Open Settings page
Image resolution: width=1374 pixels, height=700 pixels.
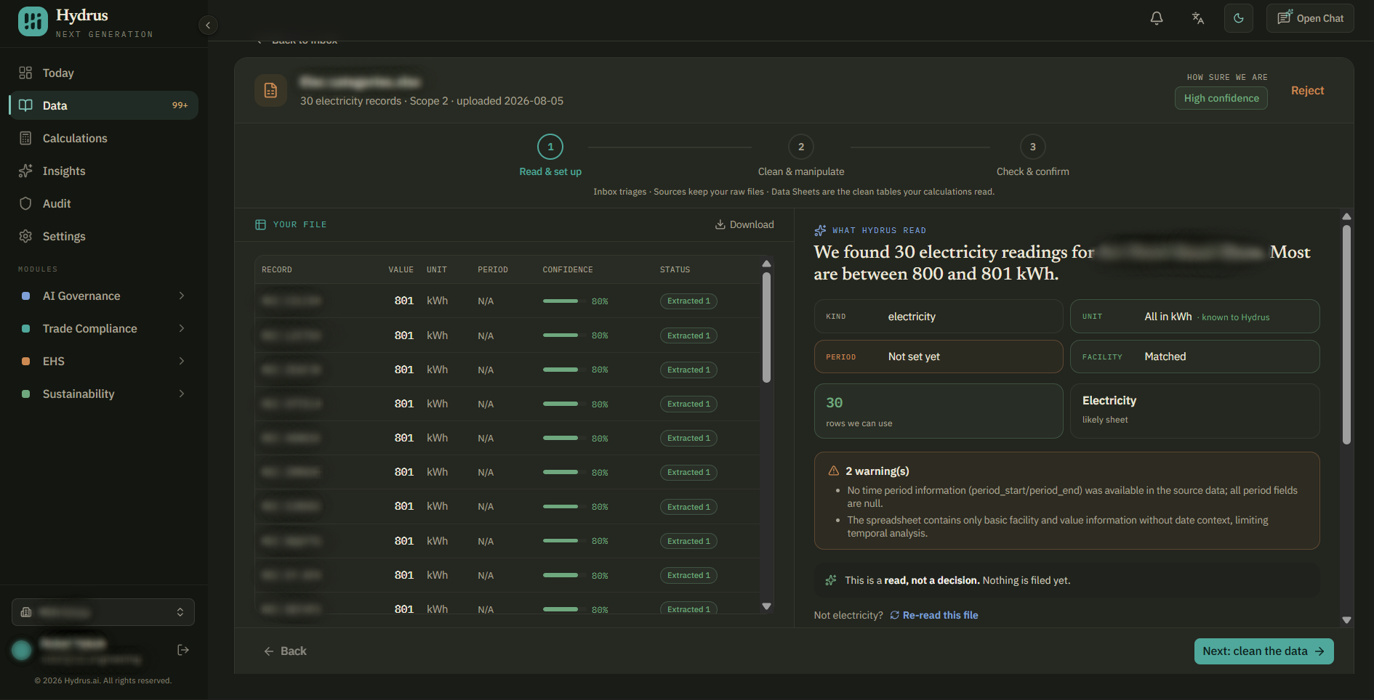click(x=103, y=236)
